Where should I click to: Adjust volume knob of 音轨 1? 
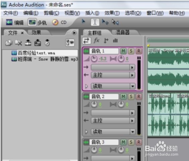pos(94,59)
